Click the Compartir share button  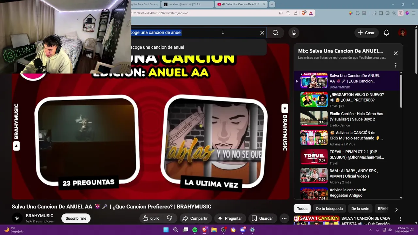pyautogui.click(x=195, y=218)
